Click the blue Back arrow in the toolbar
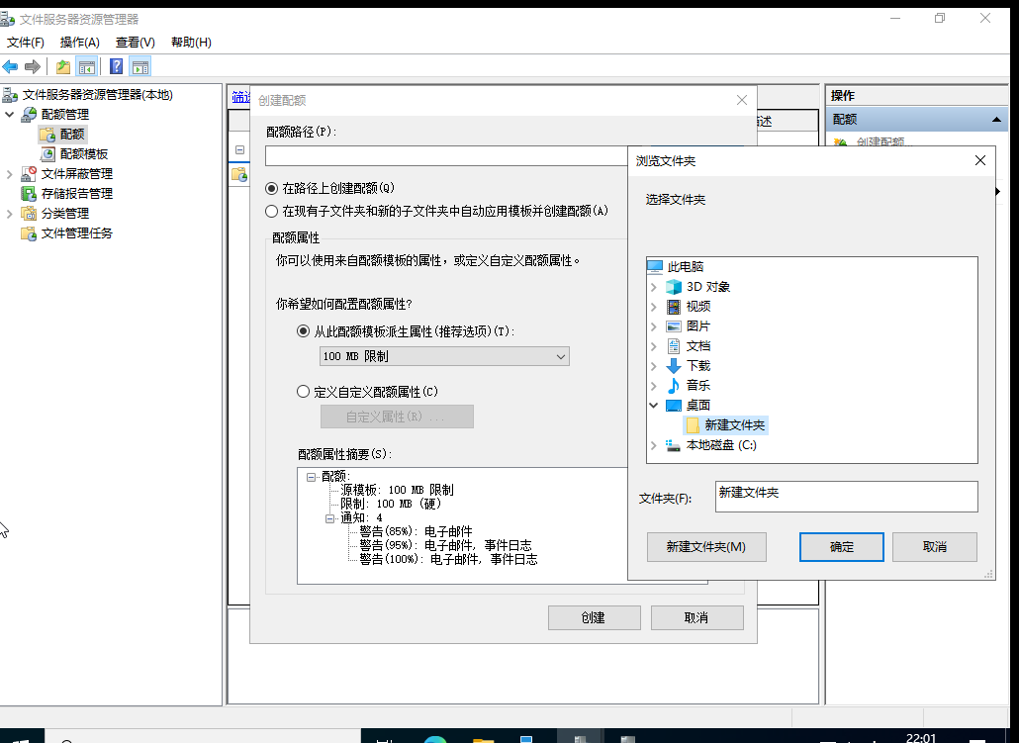The height and width of the screenshot is (743, 1019). point(11,66)
